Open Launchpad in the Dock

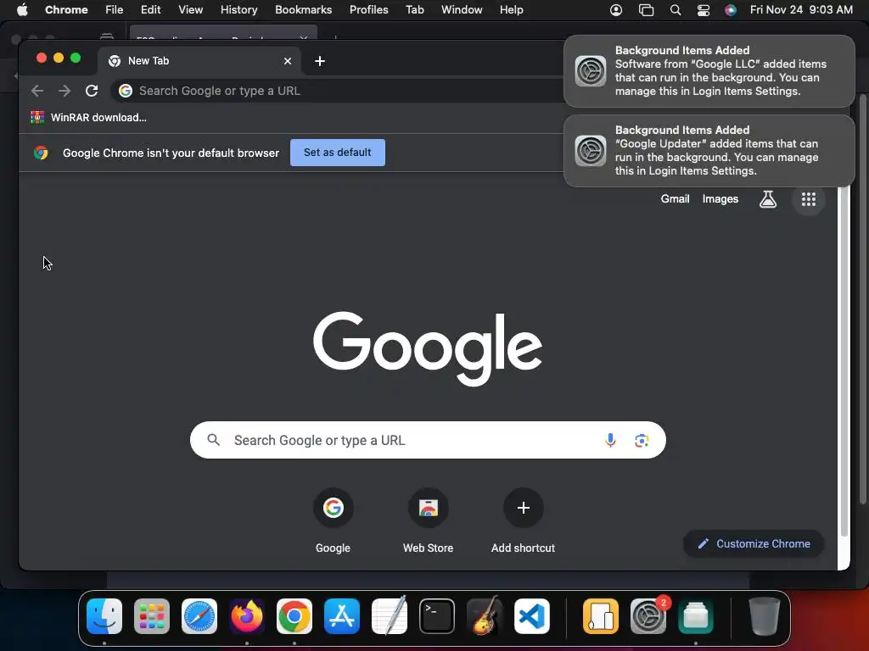(x=152, y=616)
